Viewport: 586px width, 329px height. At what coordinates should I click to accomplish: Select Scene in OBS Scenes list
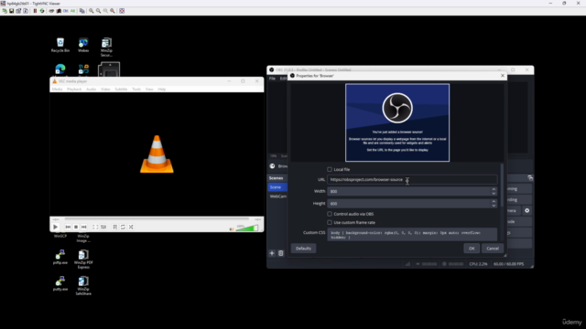(277, 186)
